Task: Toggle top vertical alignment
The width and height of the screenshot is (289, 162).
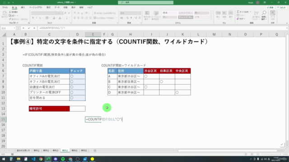Action: pyautogui.click(x=75, y=13)
